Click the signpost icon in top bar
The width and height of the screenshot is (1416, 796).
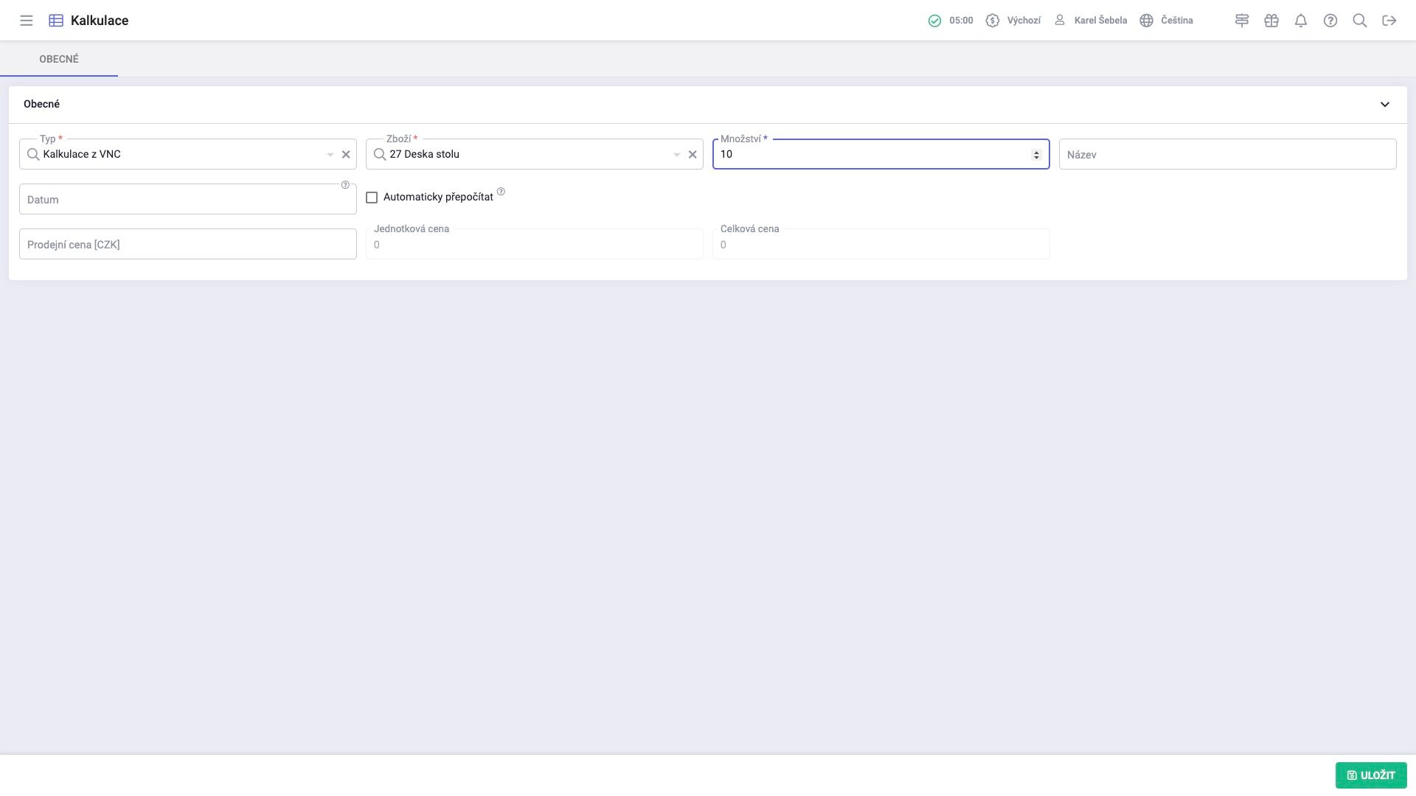(1242, 21)
